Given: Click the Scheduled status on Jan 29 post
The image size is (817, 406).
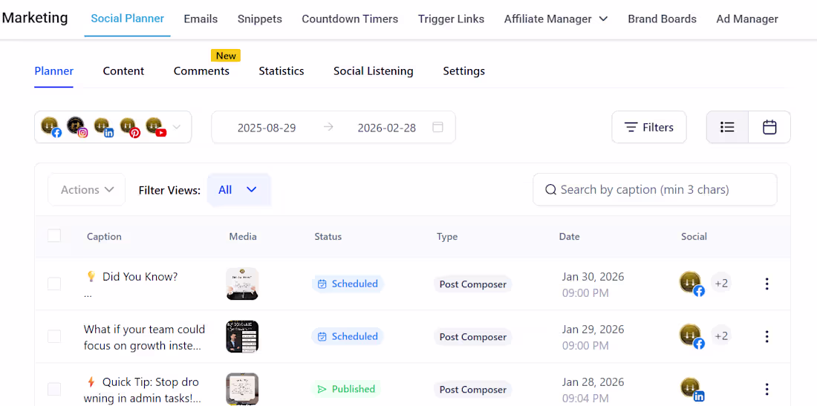Looking at the screenshot, I should click(348, 336).
